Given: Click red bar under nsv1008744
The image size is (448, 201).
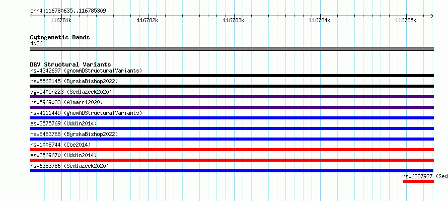Looking at the screenshot, I should pos(232,150).
